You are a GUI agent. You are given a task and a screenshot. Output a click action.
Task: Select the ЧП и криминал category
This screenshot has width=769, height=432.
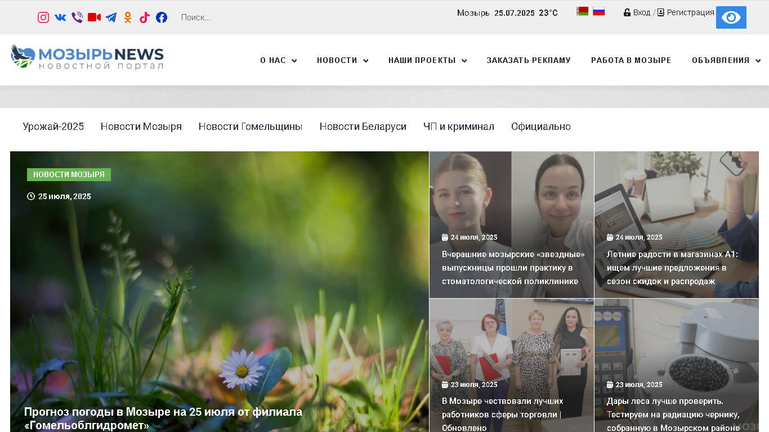pyautogui.click(x=459, y=127)
